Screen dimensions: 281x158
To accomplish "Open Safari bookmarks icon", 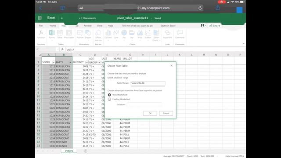I will pyautogui.click(x=62, y=8).
